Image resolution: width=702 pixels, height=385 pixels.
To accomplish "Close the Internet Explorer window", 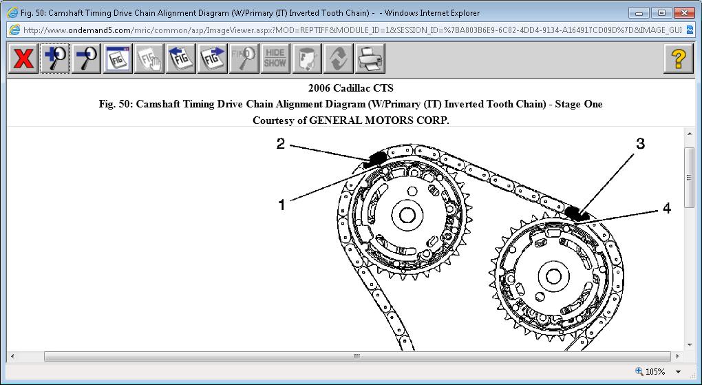I will 683,13.
